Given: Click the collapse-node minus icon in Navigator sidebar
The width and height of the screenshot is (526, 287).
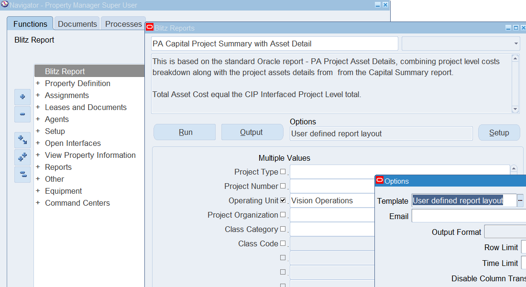Looking at the screenshot, I should pyautogui.click(x=22, y=114).
